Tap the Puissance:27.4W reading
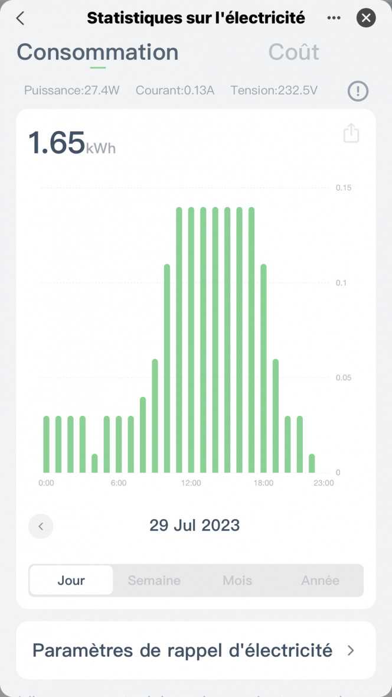This screenshot has width=392, height=697. click(x=72, y=91)
